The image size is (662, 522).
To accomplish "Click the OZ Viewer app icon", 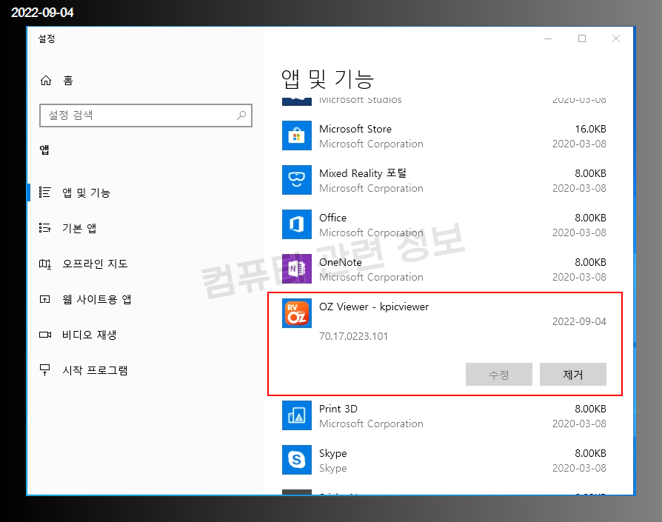I will click(x=297, y=313).
